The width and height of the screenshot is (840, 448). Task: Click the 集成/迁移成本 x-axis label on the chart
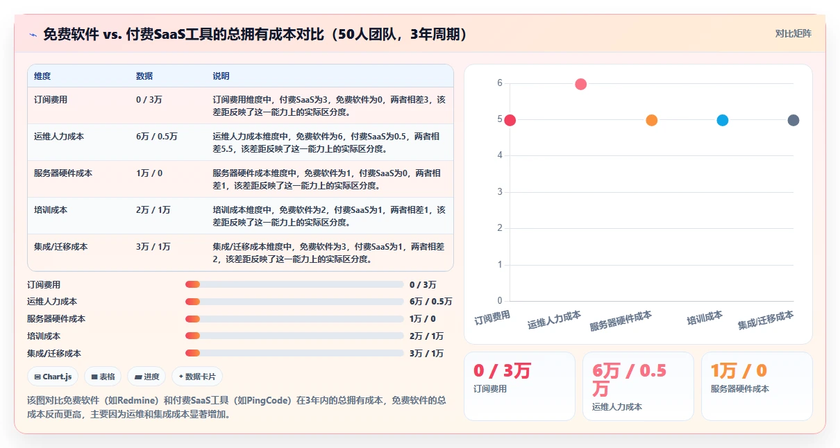766,320
